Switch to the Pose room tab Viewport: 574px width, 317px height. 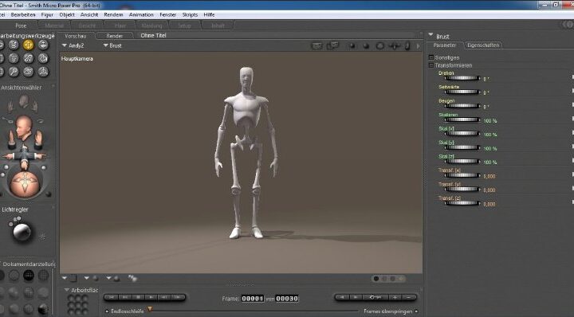pos(21,25)
